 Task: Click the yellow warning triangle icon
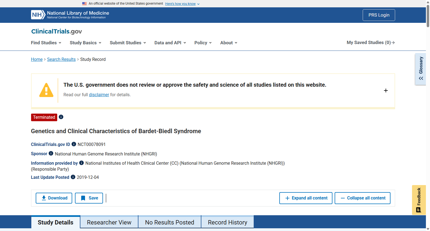coord(46,90)
